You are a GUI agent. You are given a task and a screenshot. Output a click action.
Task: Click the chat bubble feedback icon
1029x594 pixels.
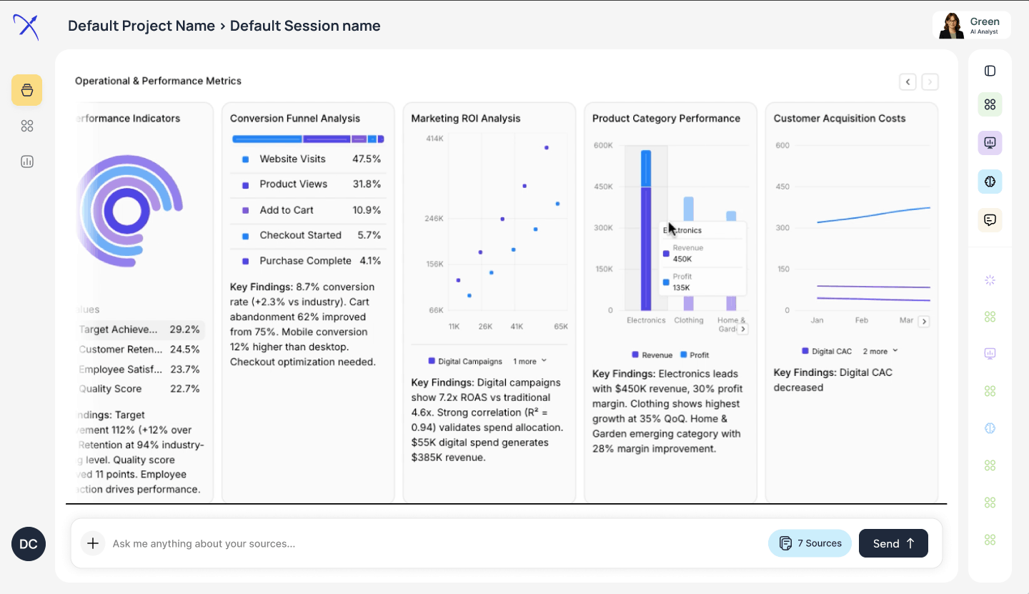click(x=990, y=220)
